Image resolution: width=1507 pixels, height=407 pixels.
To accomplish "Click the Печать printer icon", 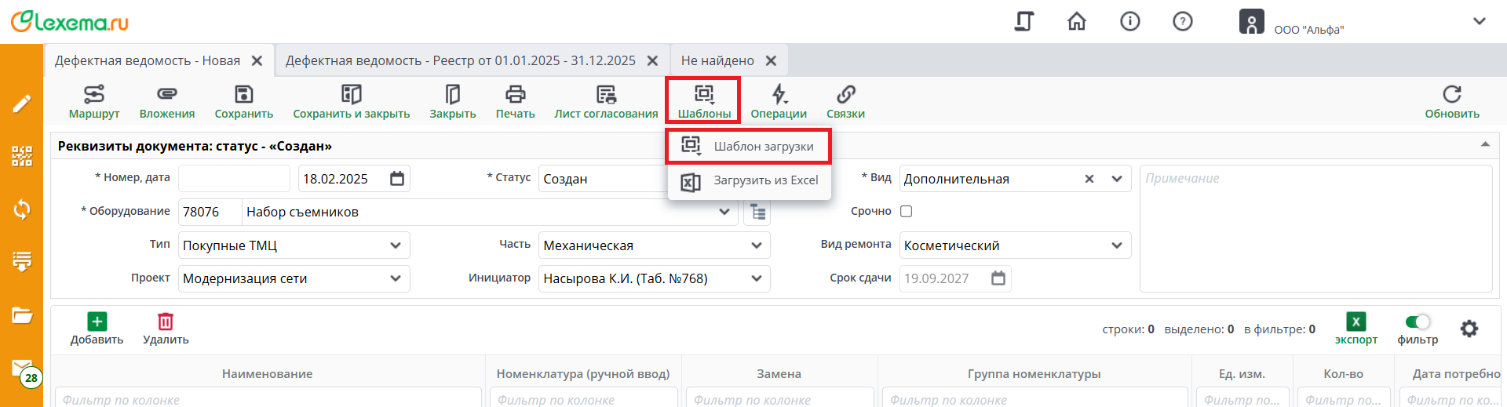I will point(515,95).
